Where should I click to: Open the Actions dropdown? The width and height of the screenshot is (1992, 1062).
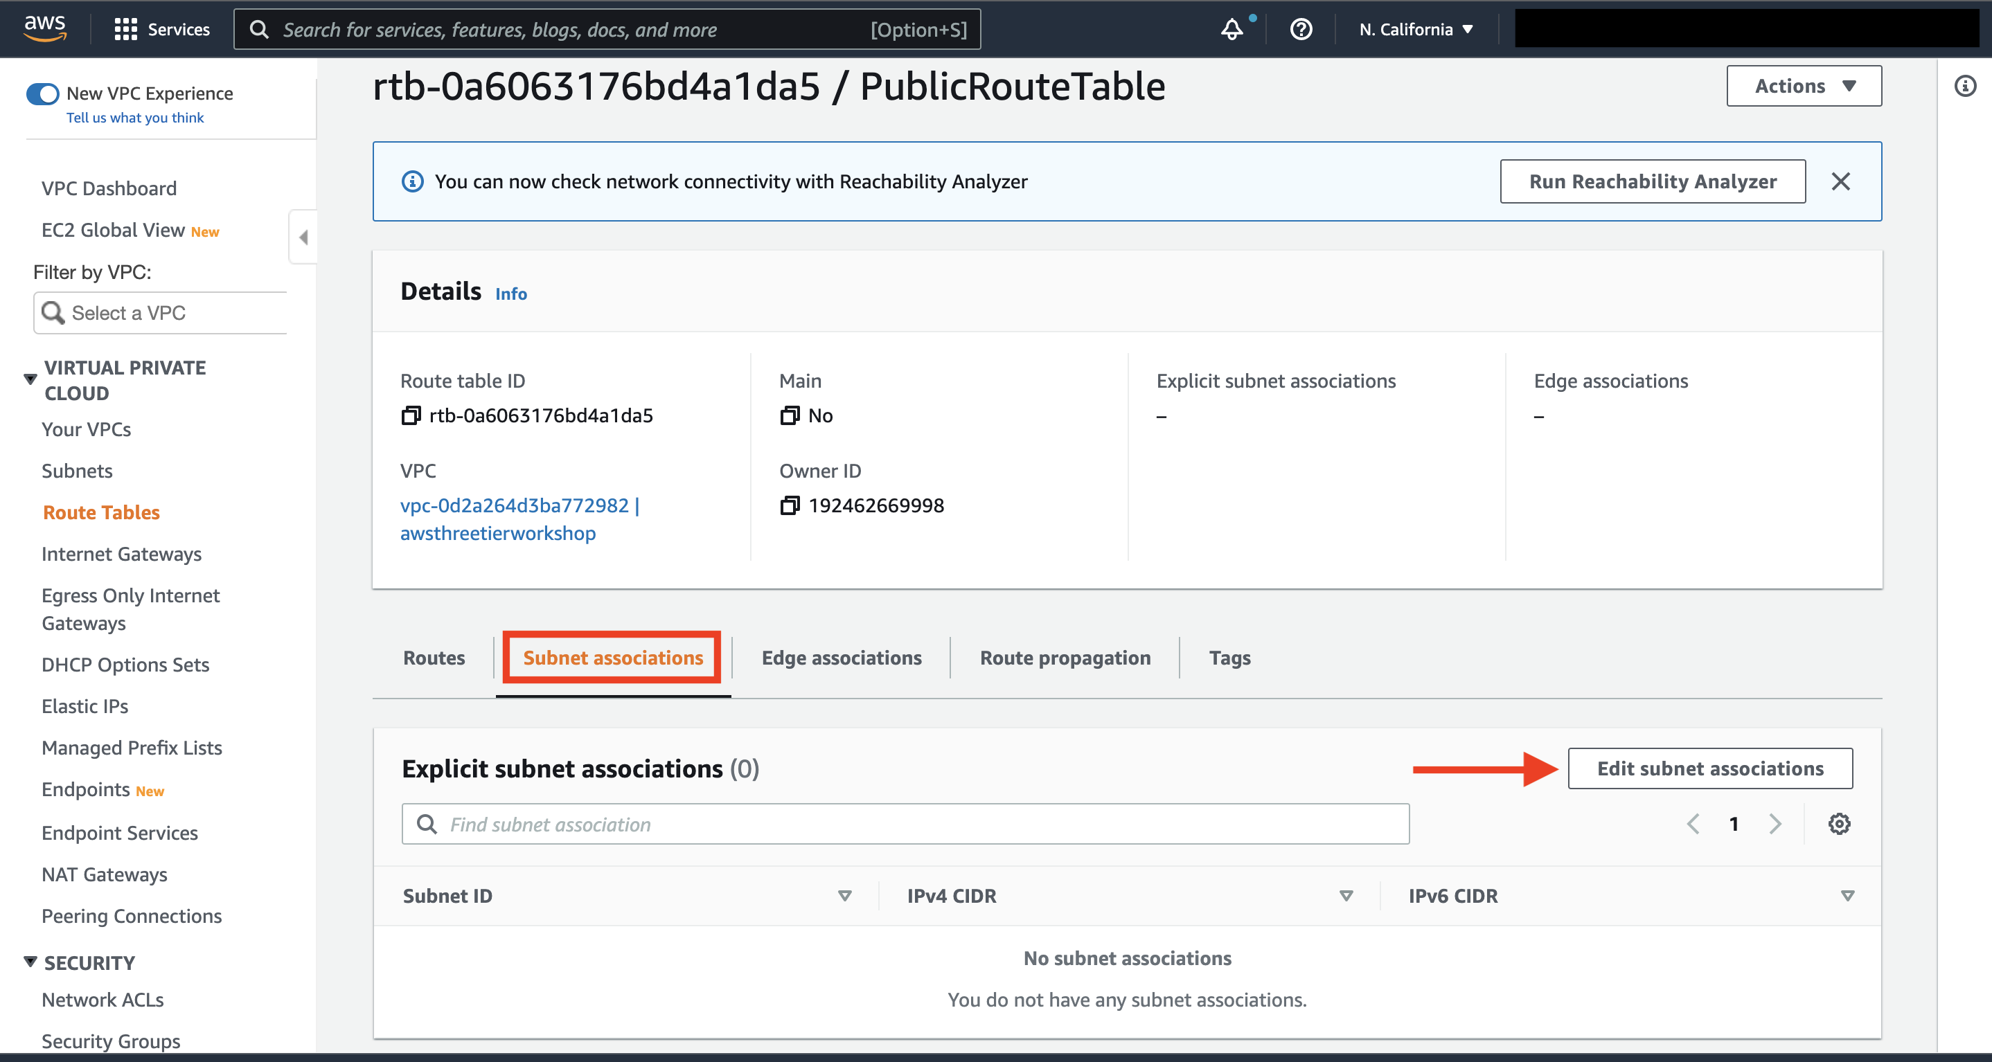(1804, 86)
